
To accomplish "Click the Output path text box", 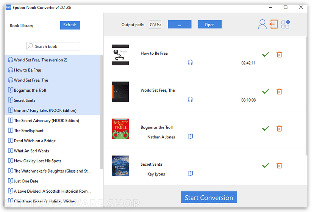I will click(x=155, y=25).
